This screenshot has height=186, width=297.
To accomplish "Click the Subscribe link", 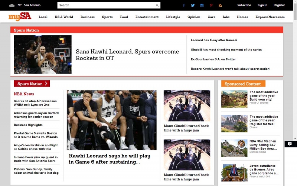I will click(244, 5).
